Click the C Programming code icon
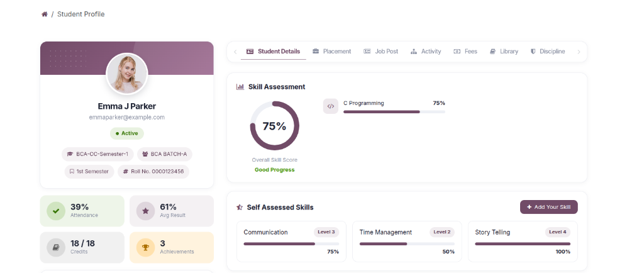This screenshot has width=644, height=273. [x=331, y=106]
